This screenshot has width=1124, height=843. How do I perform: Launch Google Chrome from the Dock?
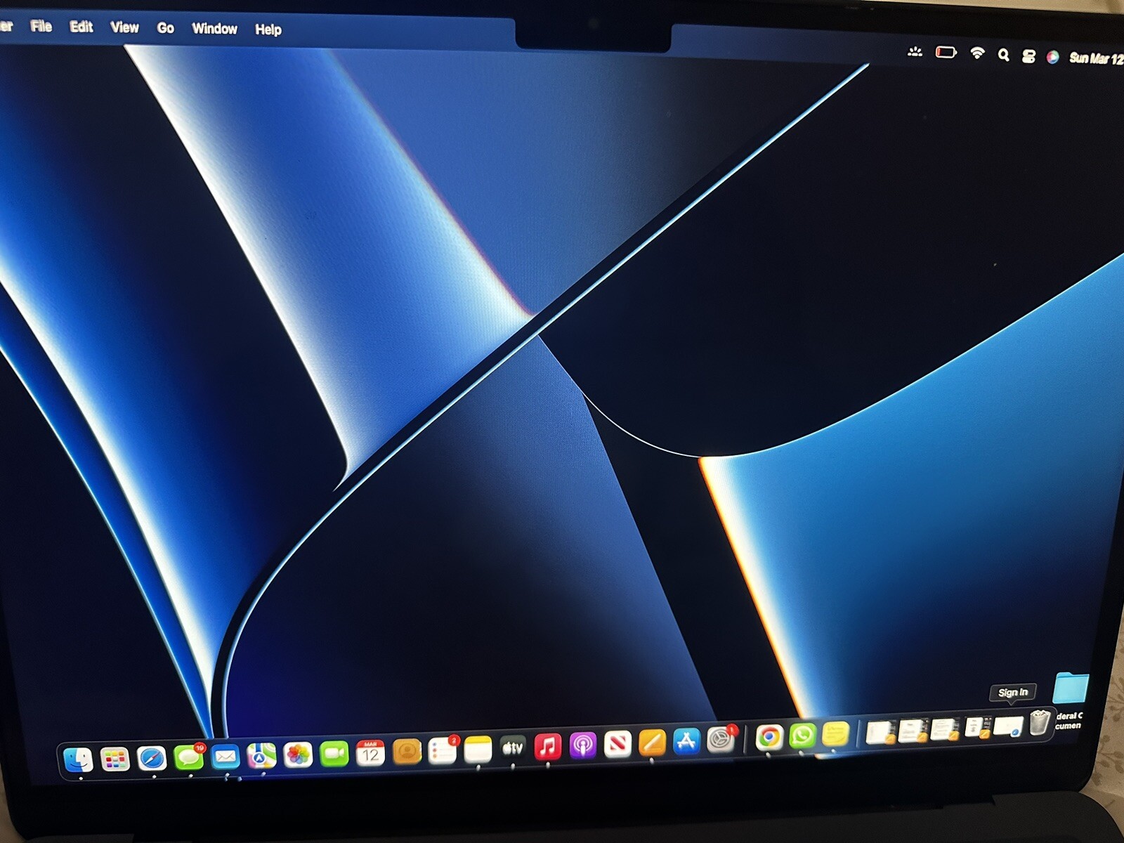[769, 737]
